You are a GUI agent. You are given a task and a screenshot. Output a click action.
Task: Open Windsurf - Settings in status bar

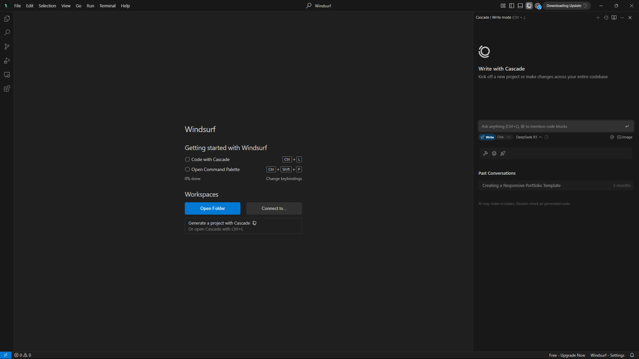tap(607, 355)
